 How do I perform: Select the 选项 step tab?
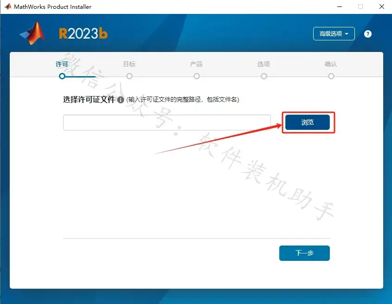[x=264, y=64]
